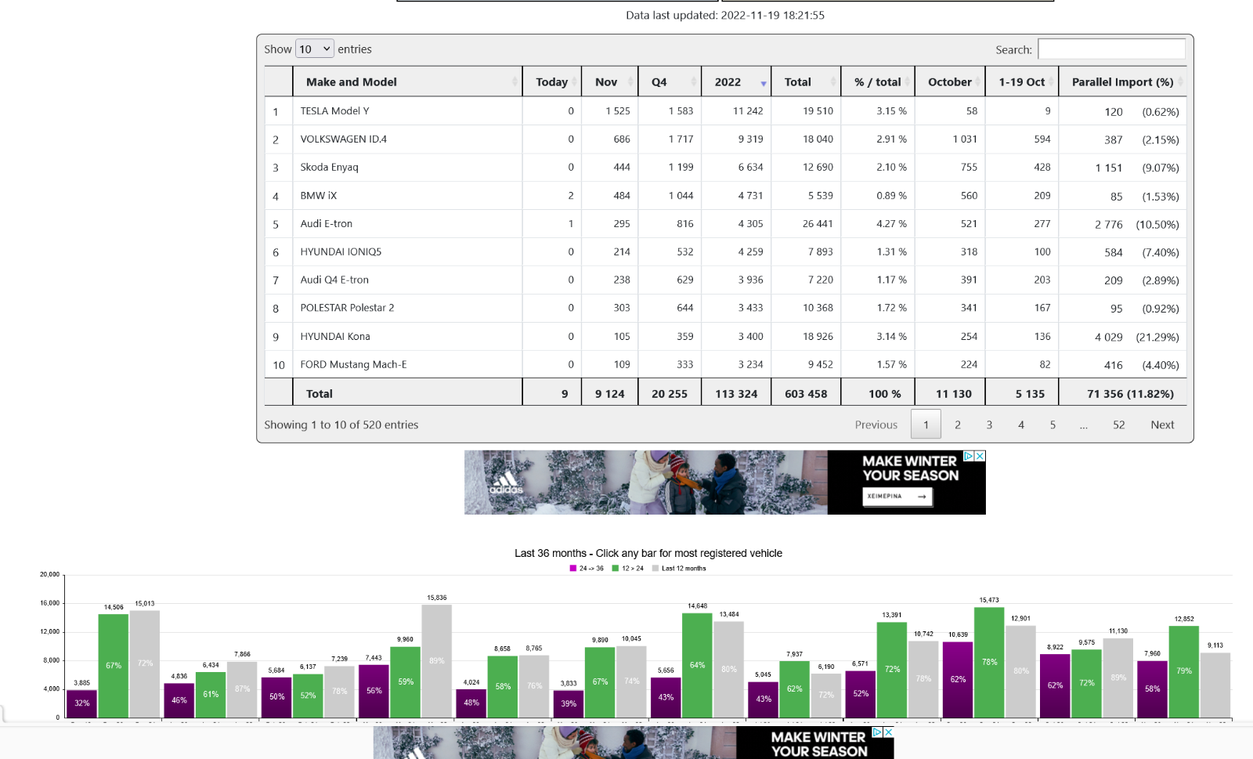Click Audi E-tron row name
This screenshot has width=1253, height=759.
(327, 223)
